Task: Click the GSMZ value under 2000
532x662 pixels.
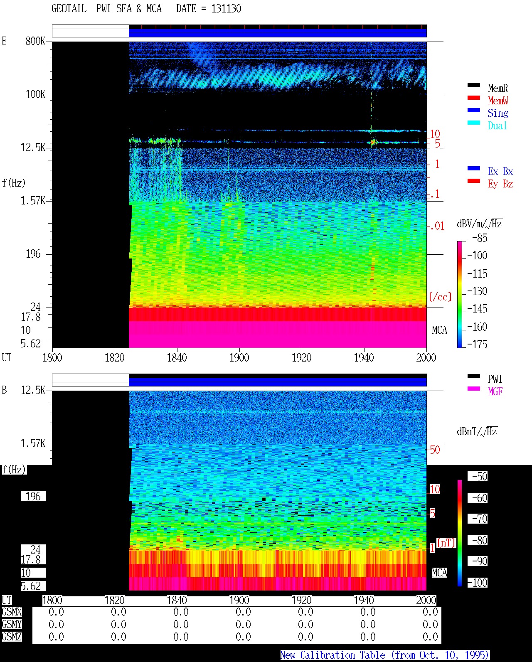Action: pos(430,637)
